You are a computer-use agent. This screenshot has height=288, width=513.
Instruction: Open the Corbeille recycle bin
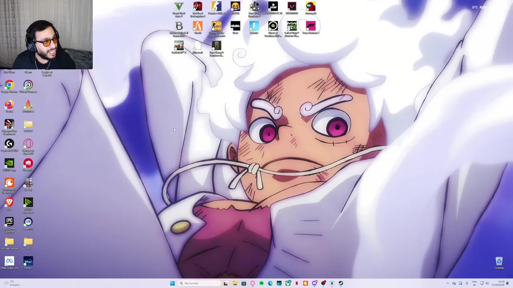pos(499,263)
